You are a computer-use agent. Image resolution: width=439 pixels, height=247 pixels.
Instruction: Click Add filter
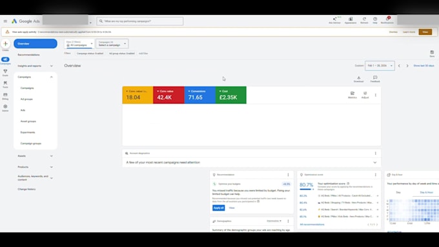[143, 54]
